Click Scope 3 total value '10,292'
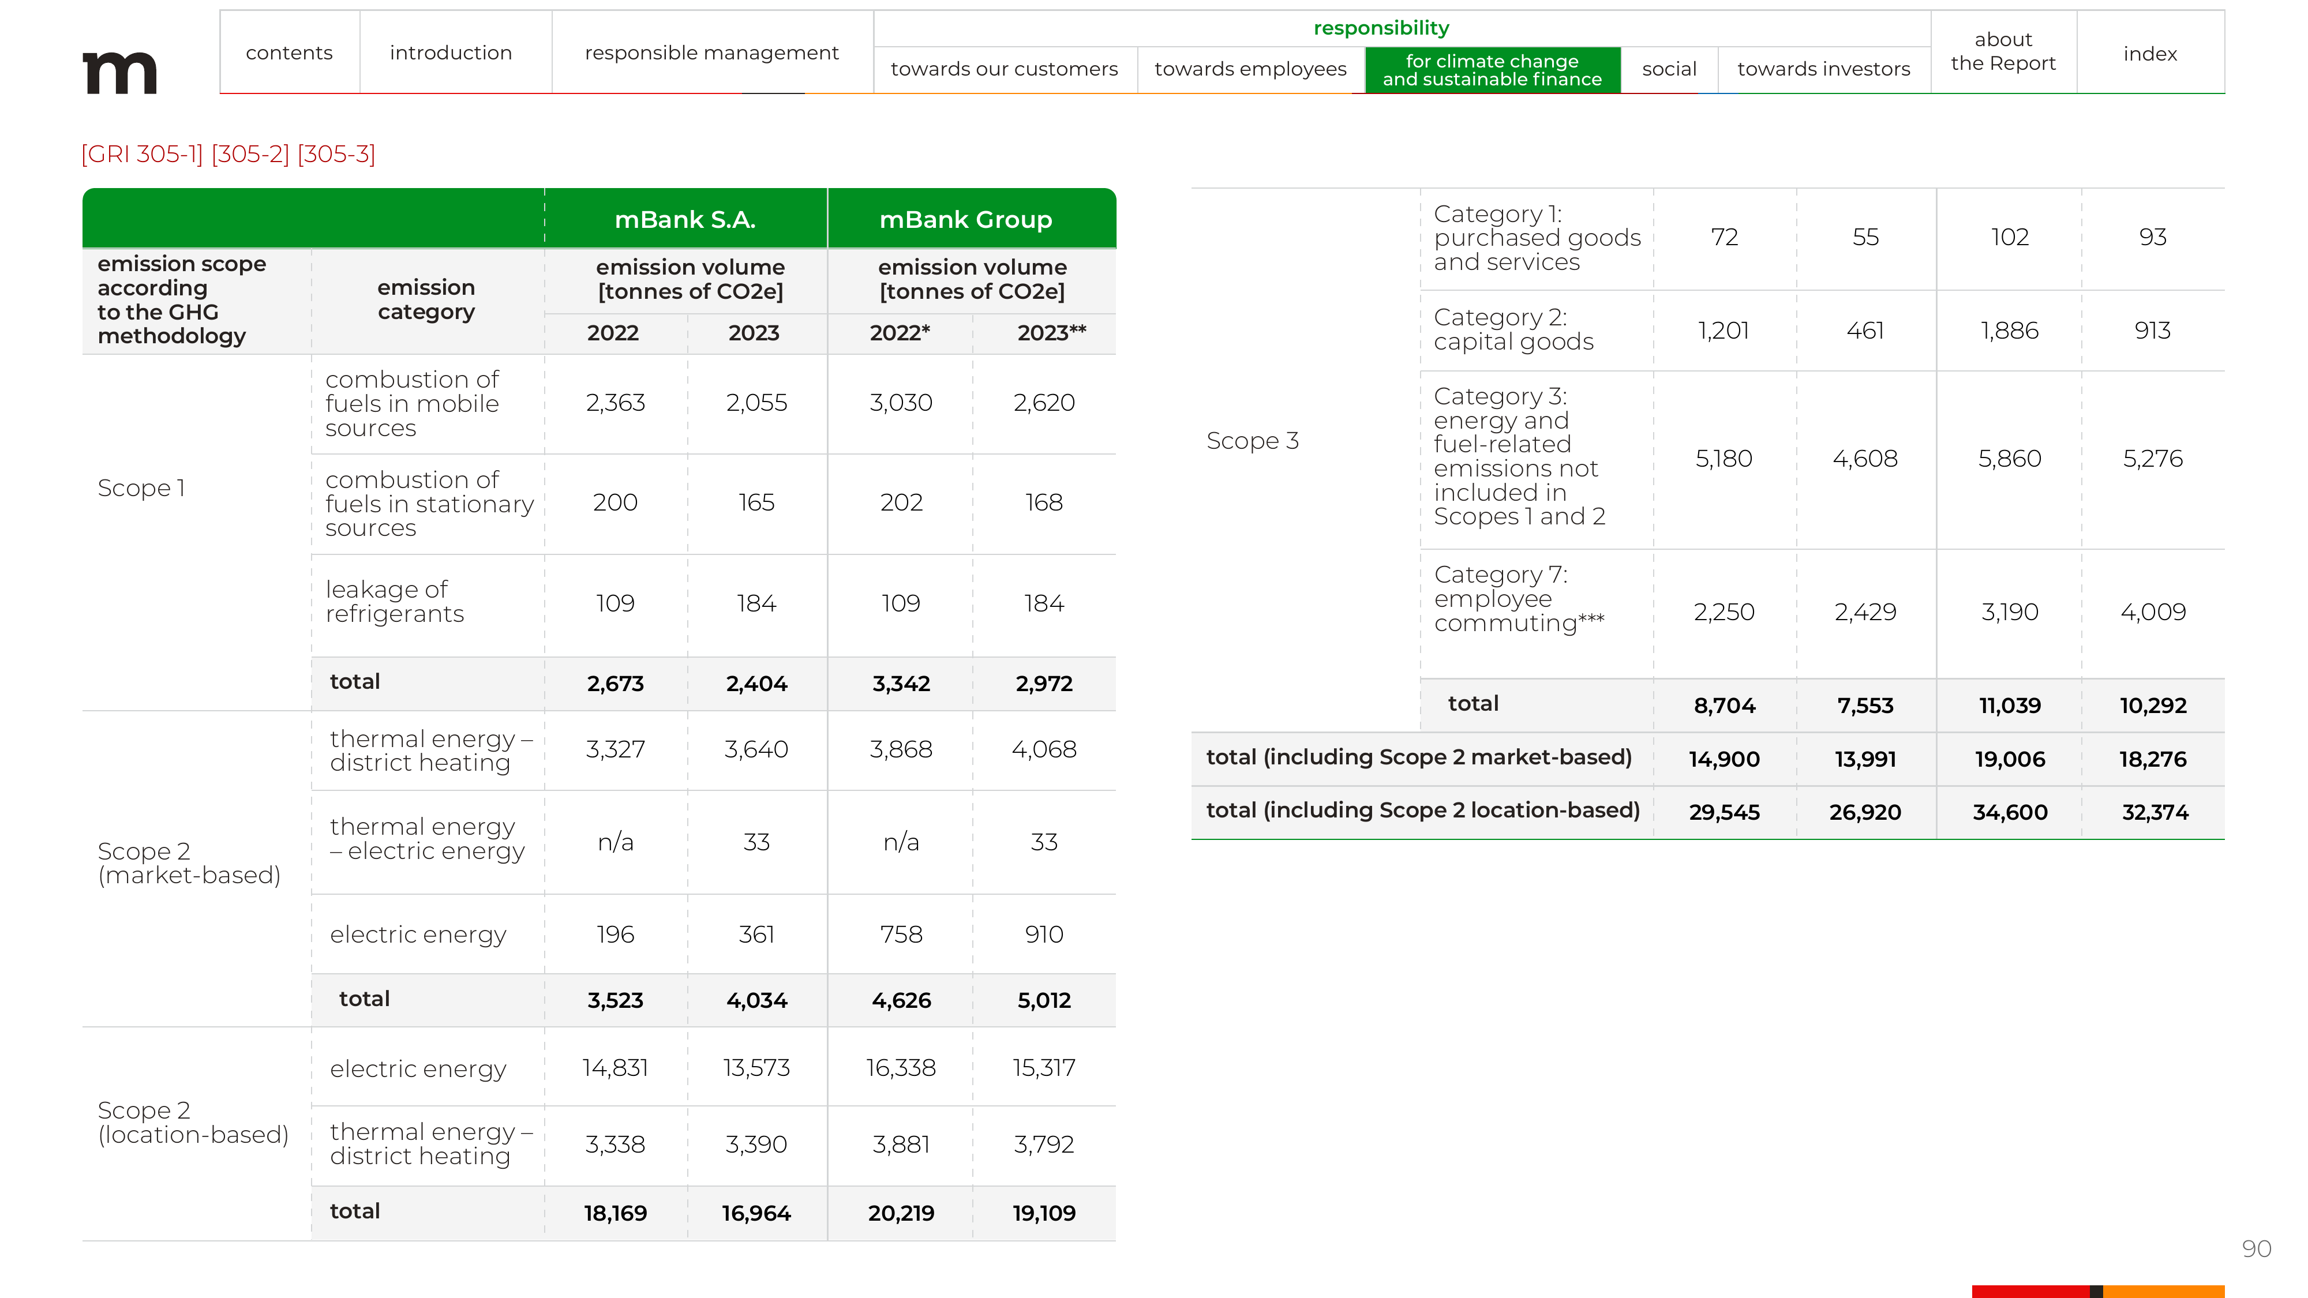Screen dimensions: 2308x1298 [x=2153, y=706]
